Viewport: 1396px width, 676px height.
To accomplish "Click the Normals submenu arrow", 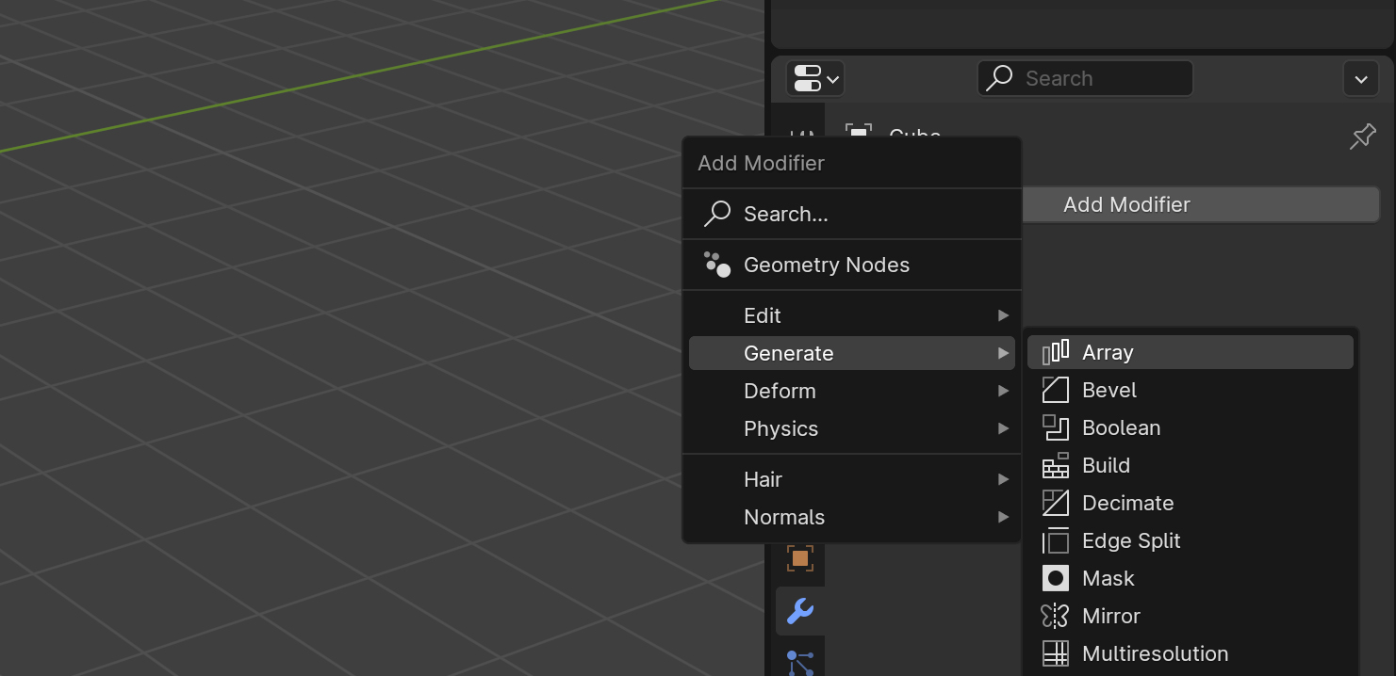I will point(1004,517).
